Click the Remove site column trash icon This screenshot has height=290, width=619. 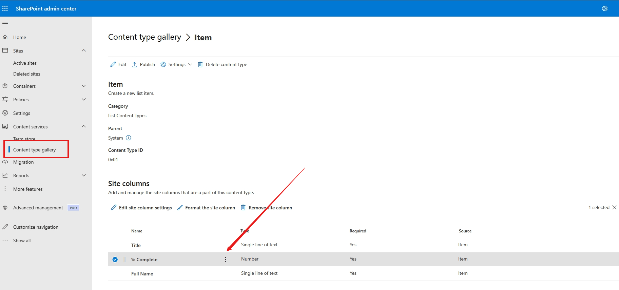[x=243, y=207]
